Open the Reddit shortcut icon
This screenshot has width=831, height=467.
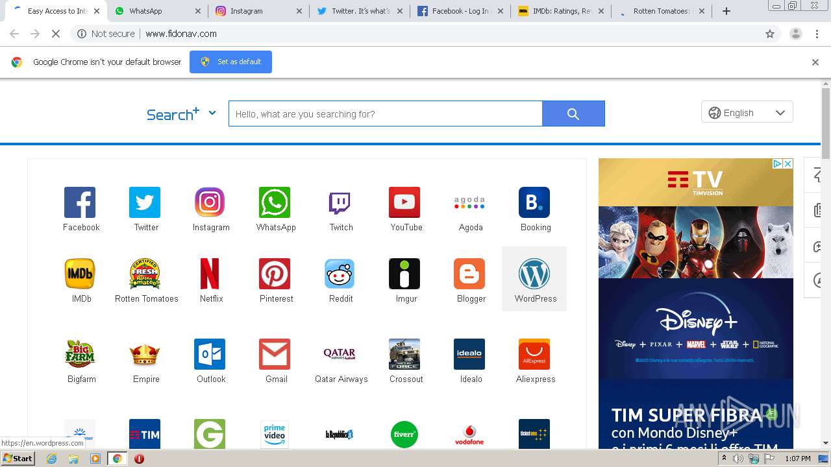[340, 274]
